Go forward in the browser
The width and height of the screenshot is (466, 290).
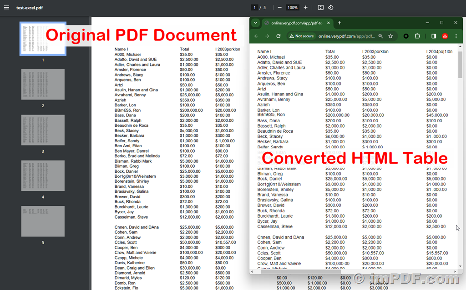coord(267,36)
